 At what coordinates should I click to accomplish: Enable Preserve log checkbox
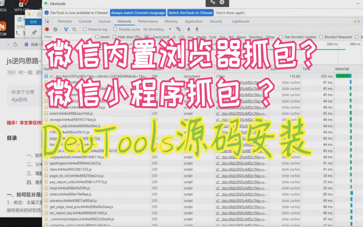[x=85, y=29]
